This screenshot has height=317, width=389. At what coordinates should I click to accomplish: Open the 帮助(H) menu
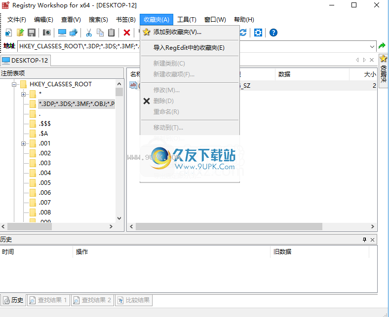[244, 20]
